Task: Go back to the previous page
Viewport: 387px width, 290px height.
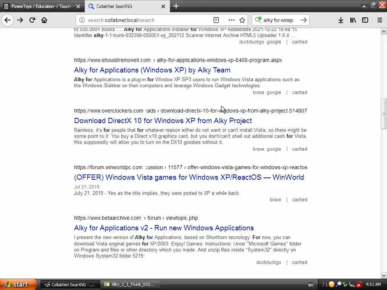Action: click(8, 20)
